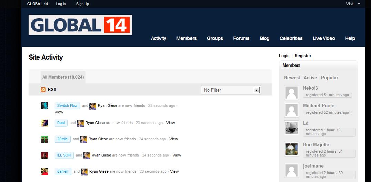Open the Blog navigation item
This screenshot has height=182, width=371.
pyautogui.click(x=264, y=38)
